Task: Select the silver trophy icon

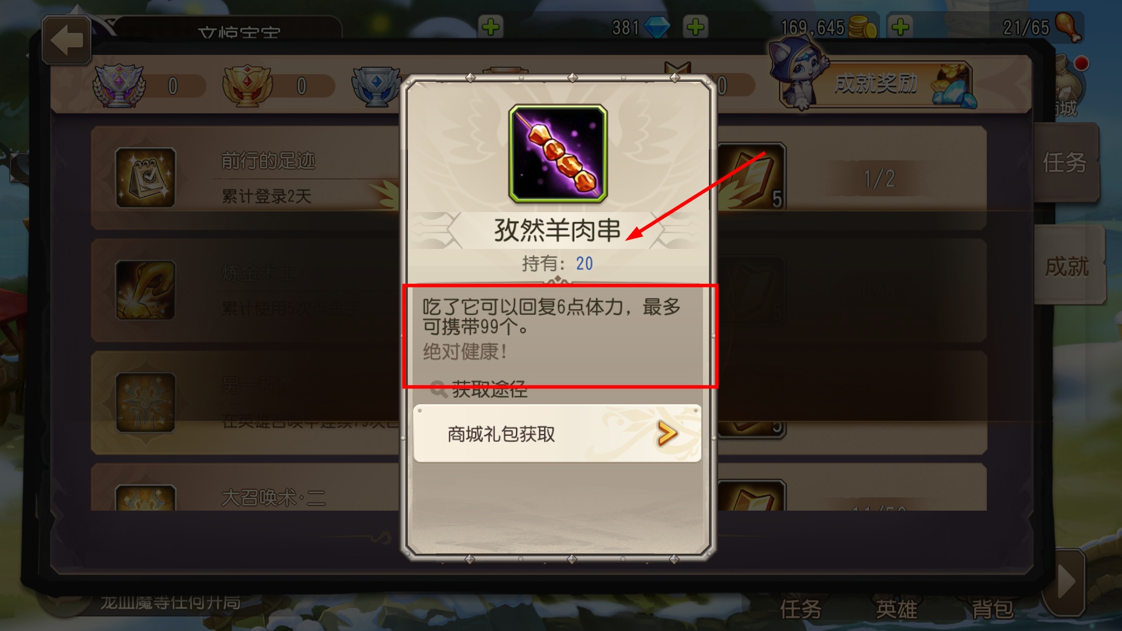Action: (x=119, y=85)
